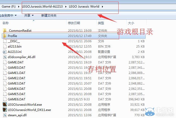Image resolution: width=176 pixels, height=118 pixels.
Task: Select the ALI213.ini file name
Action: click(15, 52)
